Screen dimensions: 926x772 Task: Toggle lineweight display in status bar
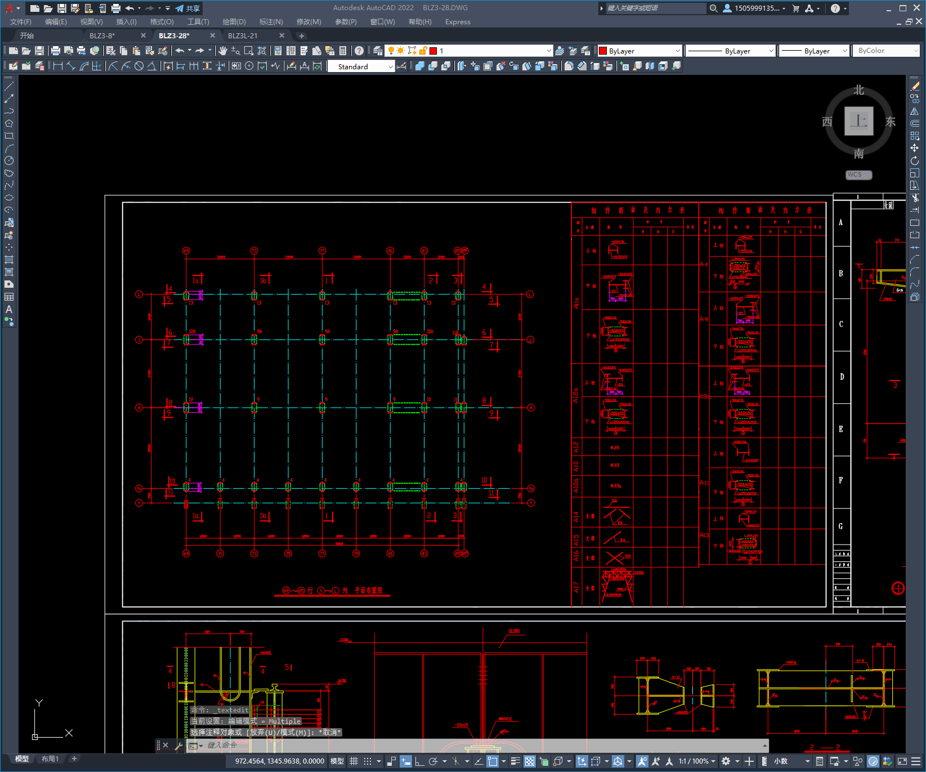[x=515, y=761]
